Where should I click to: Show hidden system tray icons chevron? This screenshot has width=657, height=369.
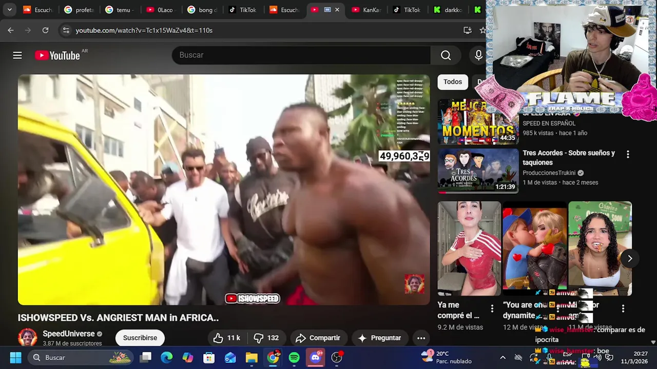coord(503,357)
